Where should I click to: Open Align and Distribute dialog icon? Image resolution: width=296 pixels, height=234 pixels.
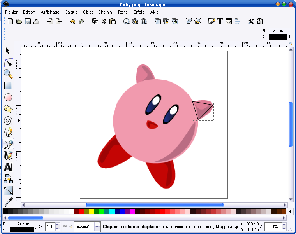[x=237, y=21]
